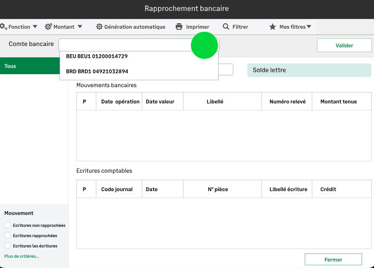The image size is (374, 268).
Task: Expand the Fonction dropdown arrow
Action: [35, 27]
